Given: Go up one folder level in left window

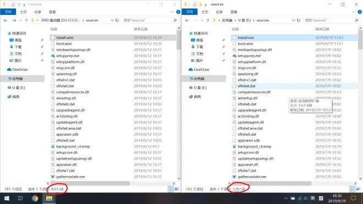Looking at the screenshot, I should tap(26, 20).
